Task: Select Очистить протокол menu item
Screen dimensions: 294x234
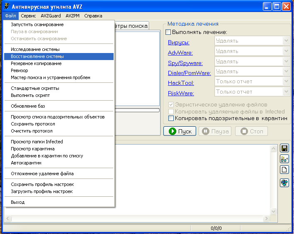Action: [59, 131]
